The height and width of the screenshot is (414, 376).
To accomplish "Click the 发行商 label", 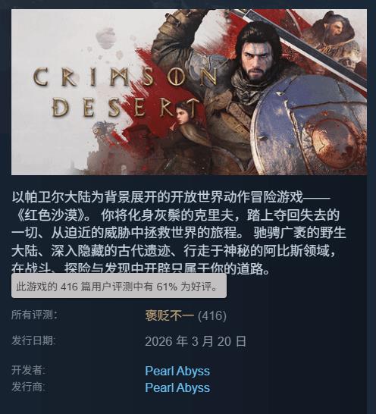I will 28,387.
